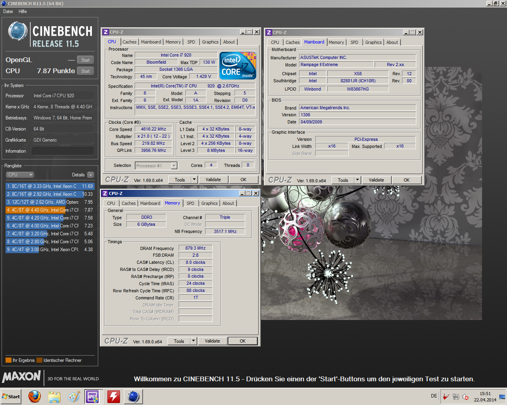Start the OpenGL benchmark
The height and width of the screenshot is (405, 507).
click(86, 60)
